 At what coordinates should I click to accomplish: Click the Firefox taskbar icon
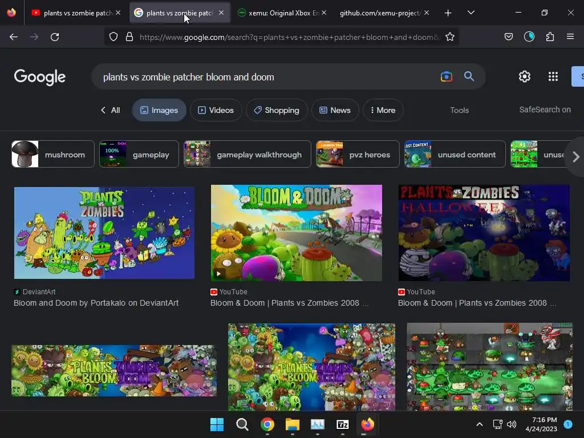[368, 424]
